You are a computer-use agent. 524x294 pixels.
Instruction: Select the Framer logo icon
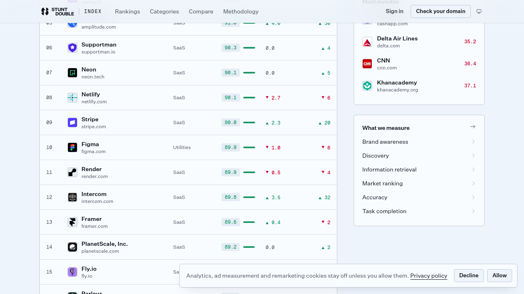pyautogui.click(x=72, y=222)
